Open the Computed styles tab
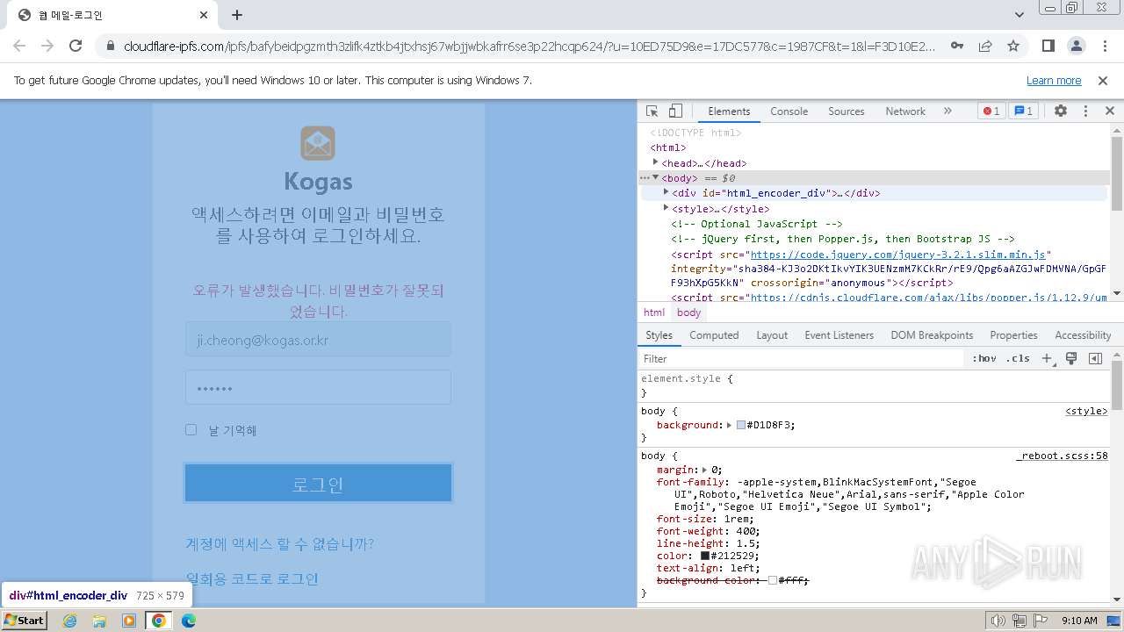The height and width of the screenshot is (632, 1124). 714,335
